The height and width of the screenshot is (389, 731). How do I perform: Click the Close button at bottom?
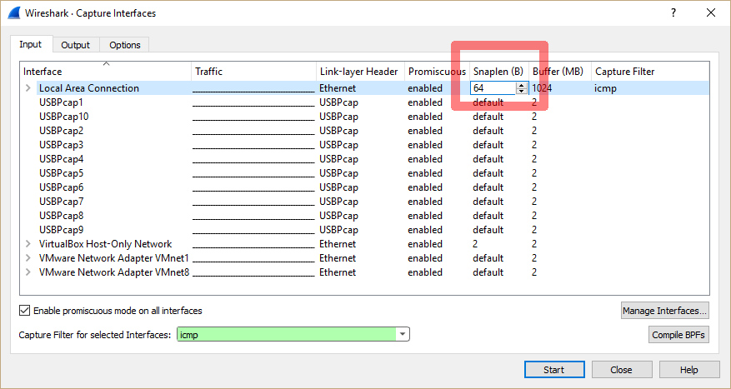coord(622,370)
